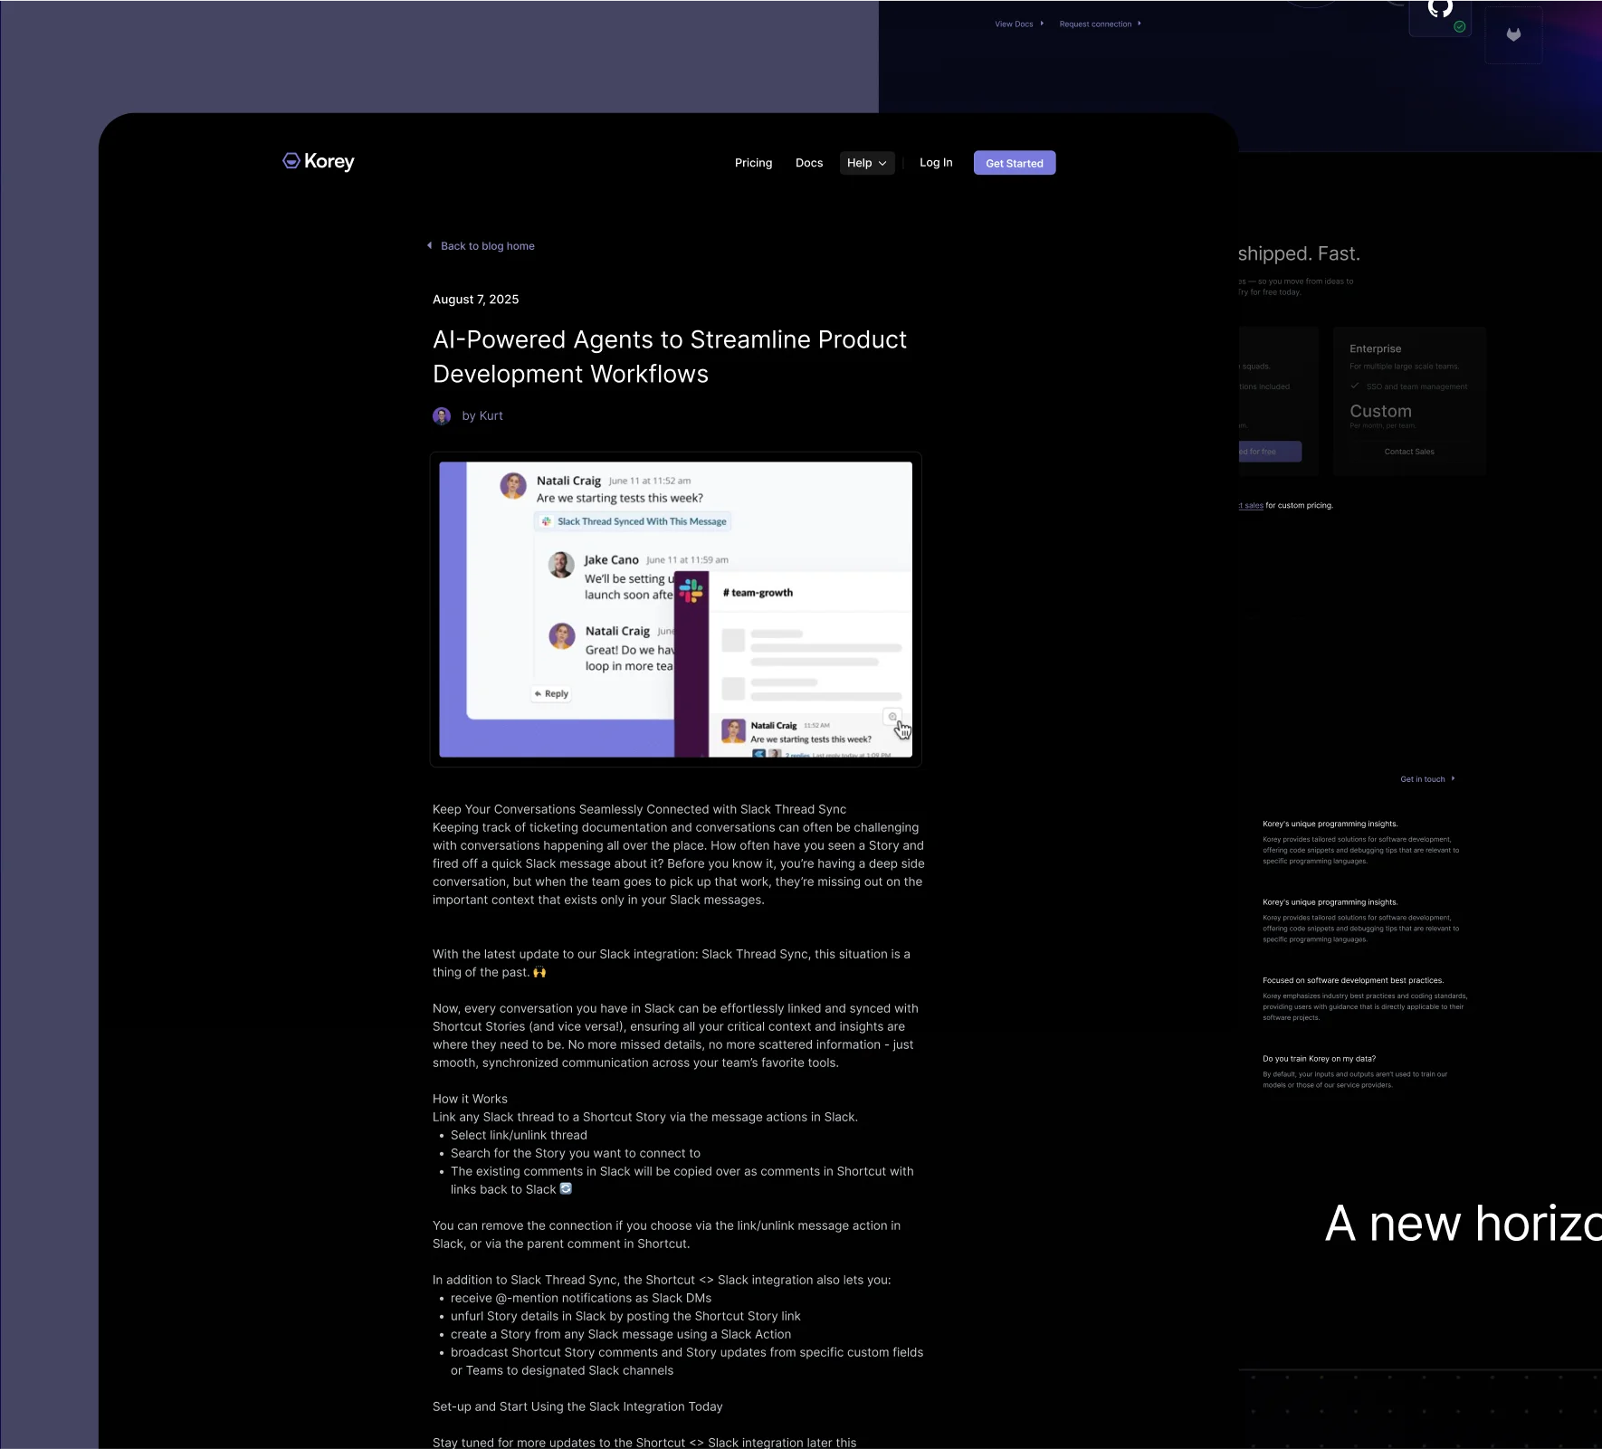1602x1449 pixels.
Task: Click the started-for-free button on pricing card
Action: [x=1270, y=452]
